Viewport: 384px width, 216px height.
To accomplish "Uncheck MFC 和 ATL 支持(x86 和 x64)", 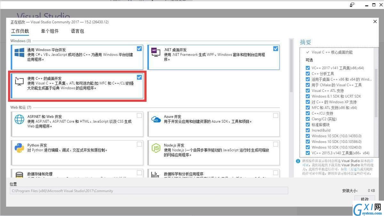I will click(308, 108).
